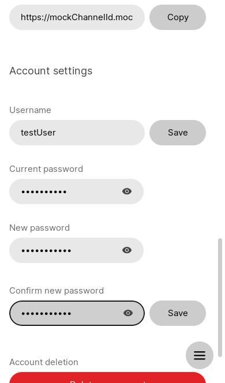The image size is (225, 383).
Task: Select the Current password input field
Action: coord(77,191)
